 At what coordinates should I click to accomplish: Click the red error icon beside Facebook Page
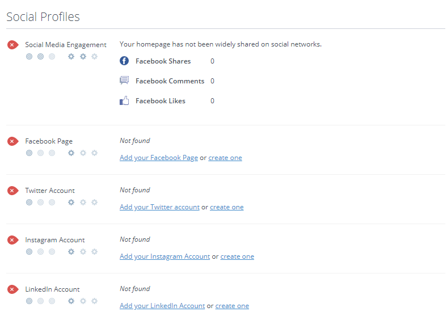click(x=12, y=141)
